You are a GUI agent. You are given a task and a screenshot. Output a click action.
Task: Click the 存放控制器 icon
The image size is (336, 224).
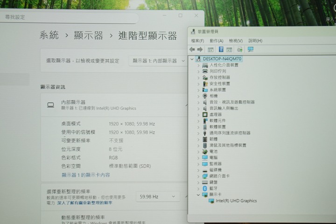point(205,77)
